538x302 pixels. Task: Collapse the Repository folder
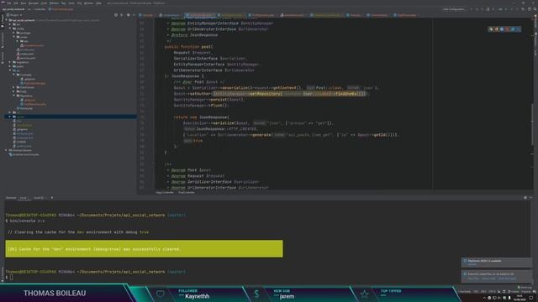(14, 96)
